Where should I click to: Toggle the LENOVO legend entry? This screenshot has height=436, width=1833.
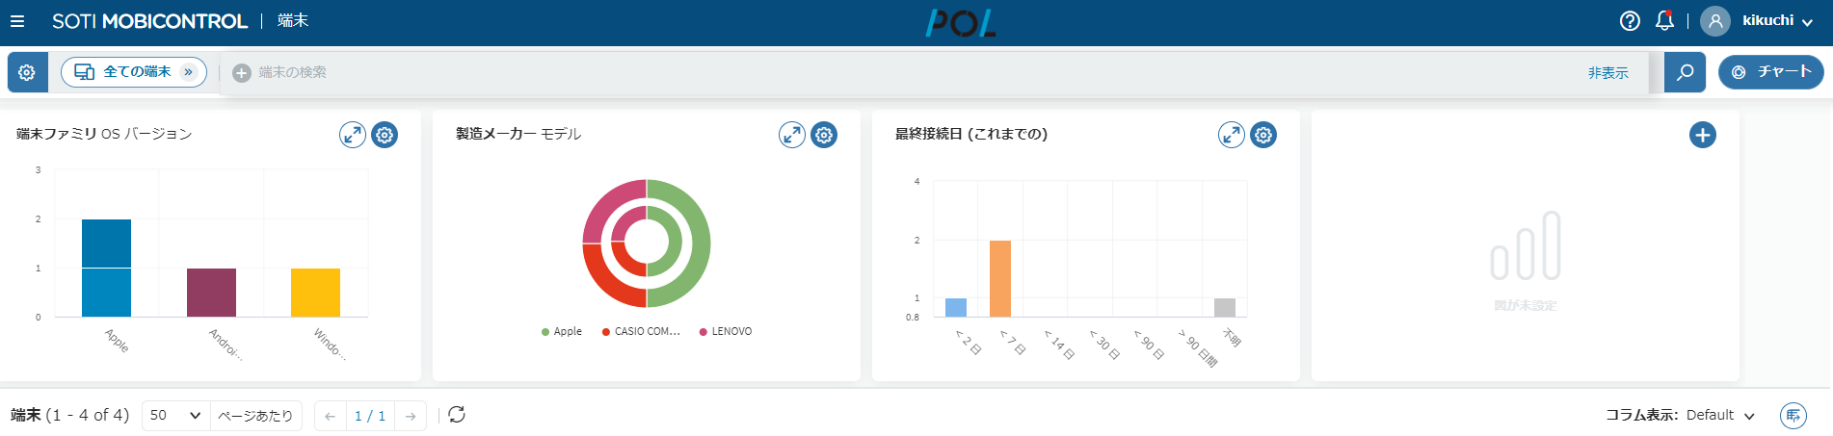[726, 332]
